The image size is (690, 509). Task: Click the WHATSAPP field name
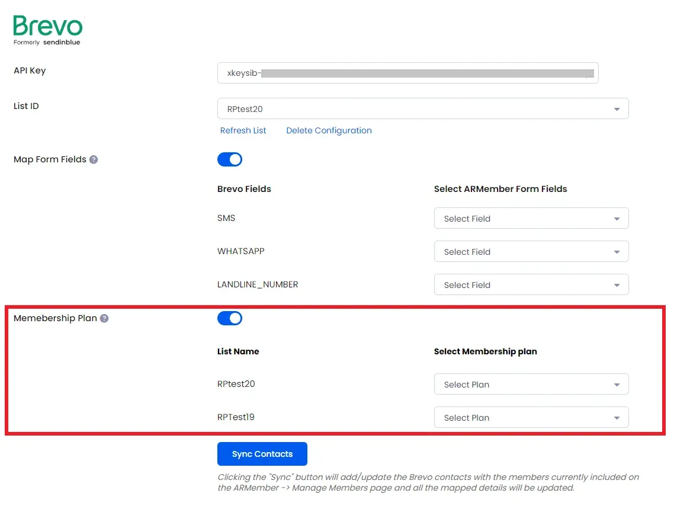pyautogui.click(x=240, y=251)
